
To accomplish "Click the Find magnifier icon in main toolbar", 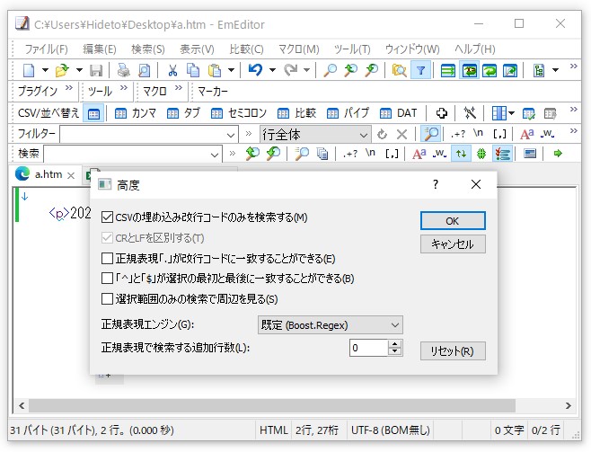I will [331, 70].
